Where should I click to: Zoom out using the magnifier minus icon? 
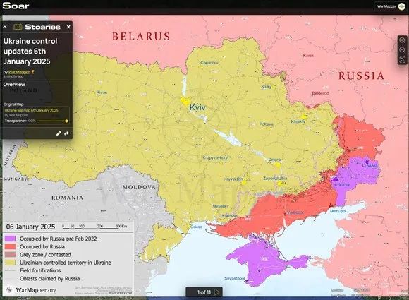402,50
